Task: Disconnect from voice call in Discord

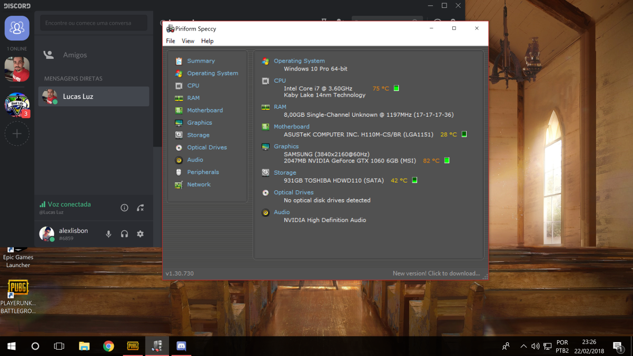Action: pos(140,208)
